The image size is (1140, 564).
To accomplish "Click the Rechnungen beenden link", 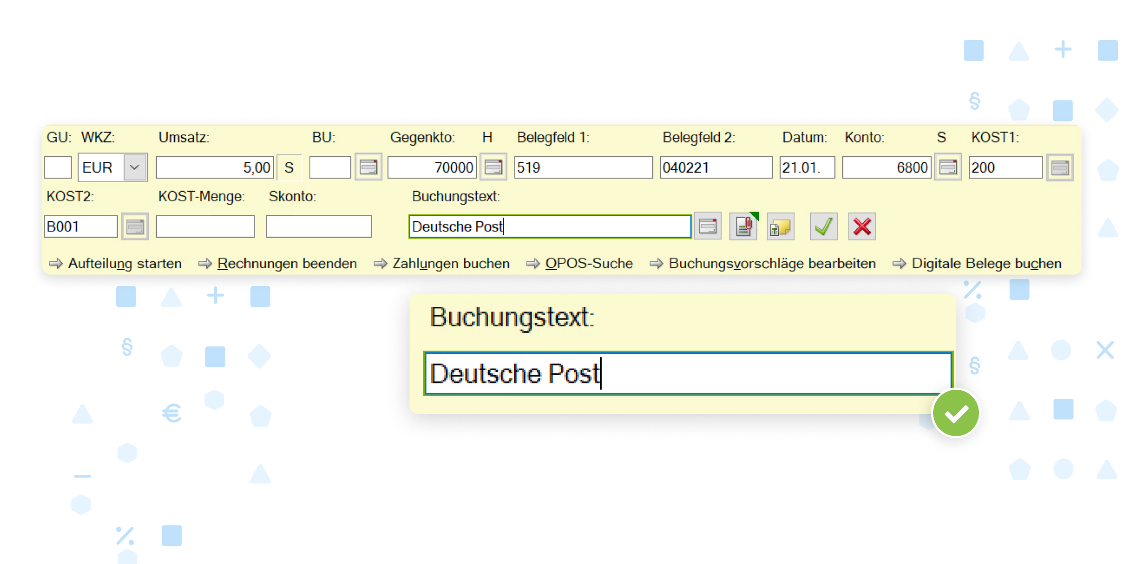I will pos(287,263).
